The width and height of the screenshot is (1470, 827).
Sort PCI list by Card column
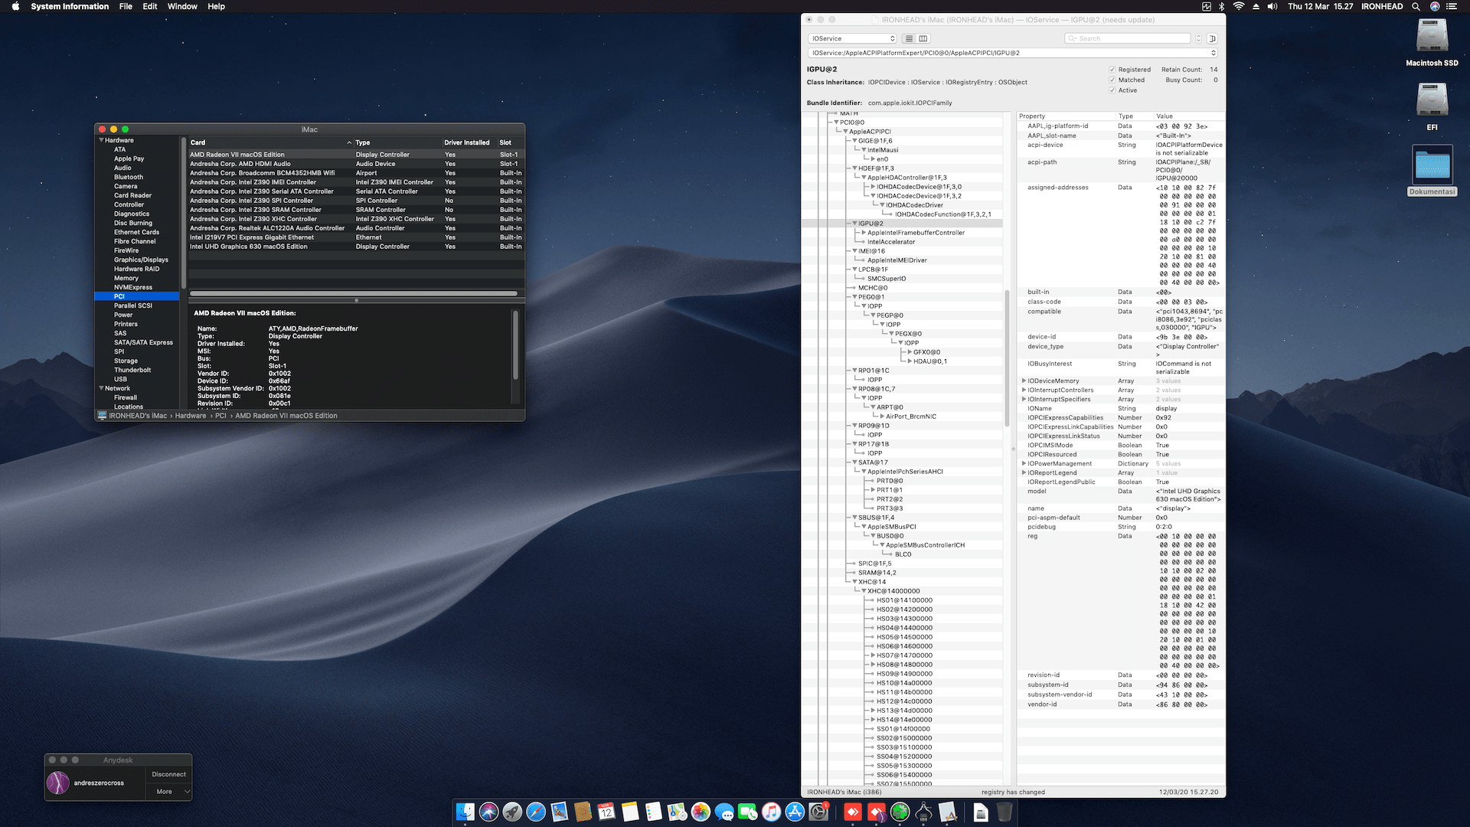click(270, 142)
